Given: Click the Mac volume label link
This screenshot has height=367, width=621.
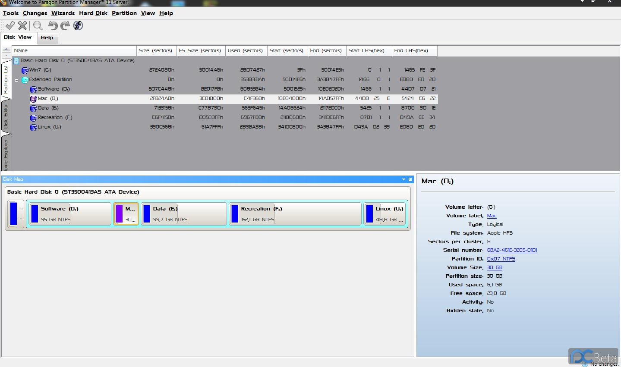Looking at the screenshot, I should pos(492,216).
